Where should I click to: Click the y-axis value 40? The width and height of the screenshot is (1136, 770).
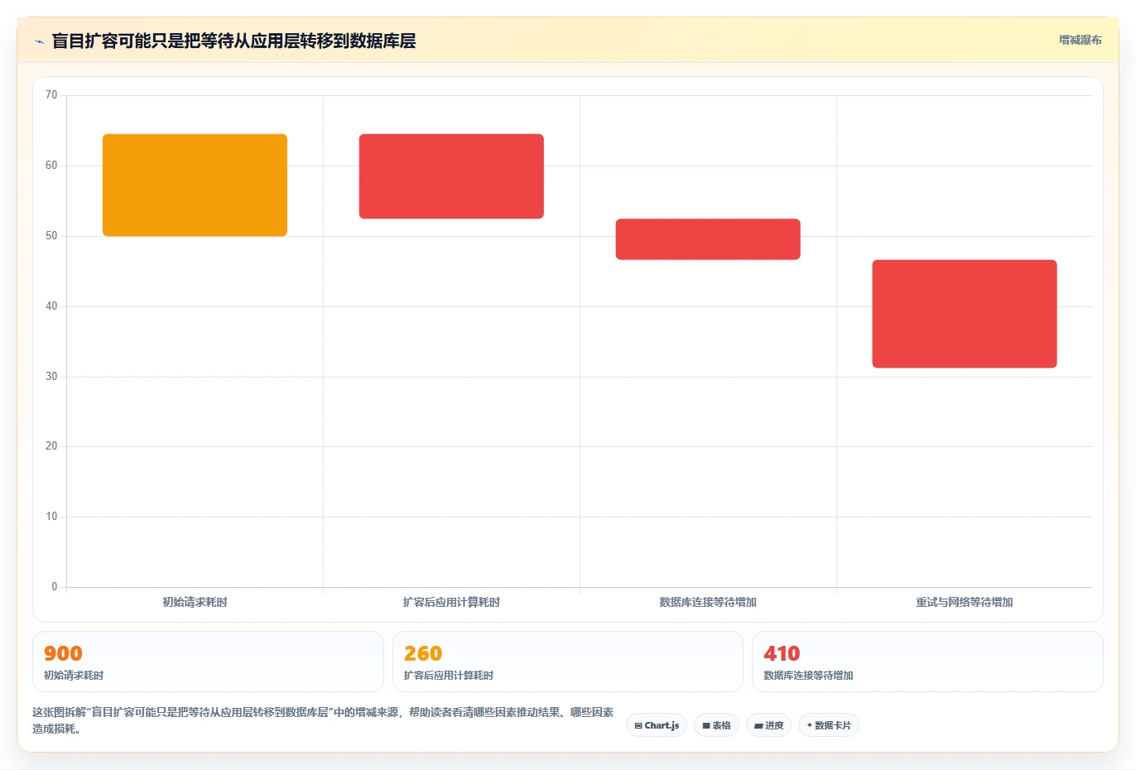(51, 306)
